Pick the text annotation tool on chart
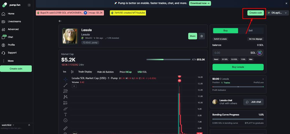 [x=66, y=115]
